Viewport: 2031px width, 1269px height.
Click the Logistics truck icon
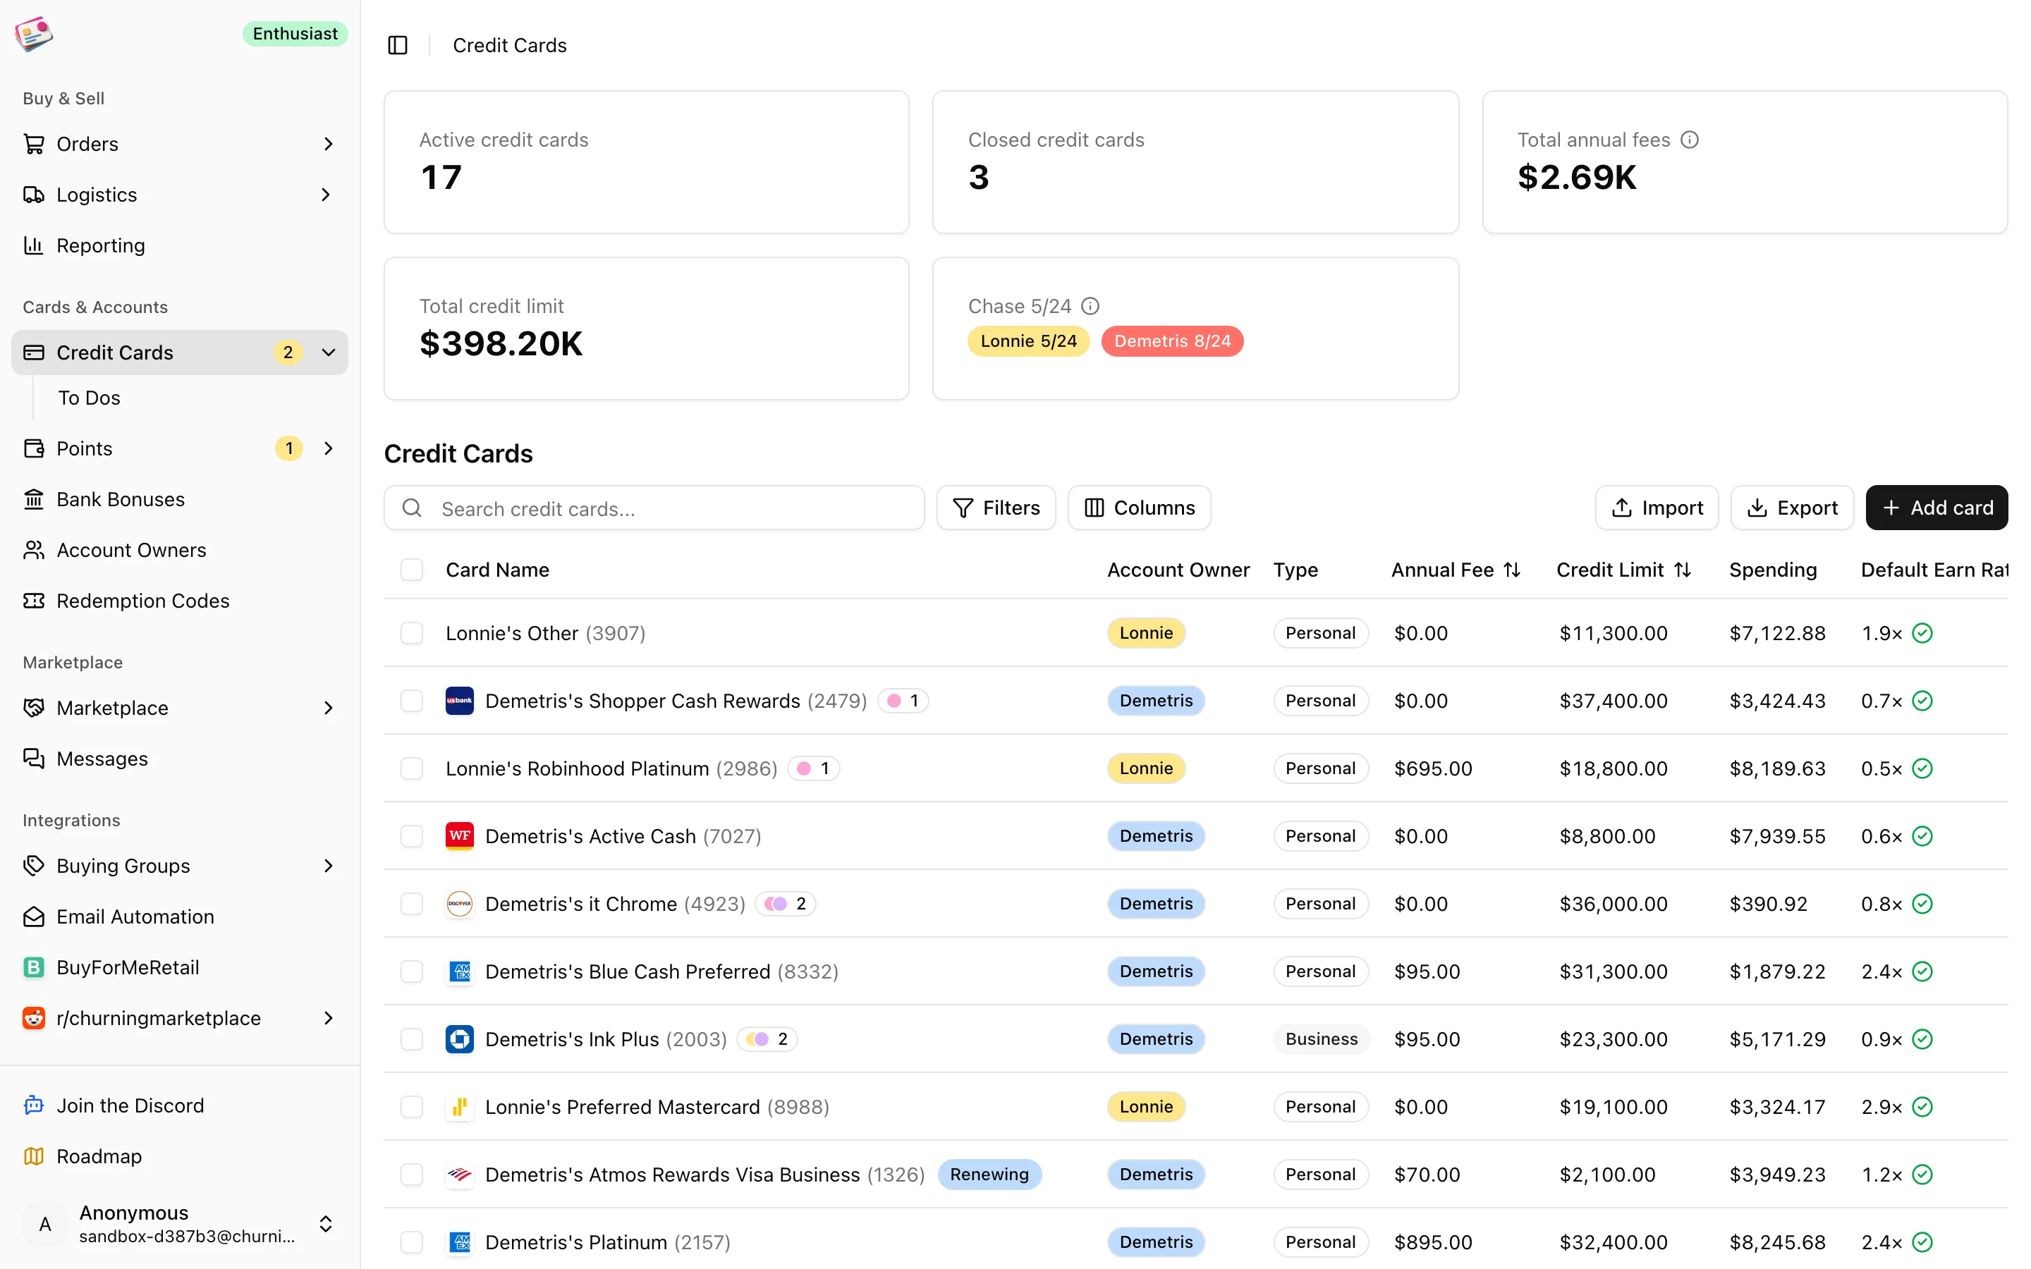34,195
